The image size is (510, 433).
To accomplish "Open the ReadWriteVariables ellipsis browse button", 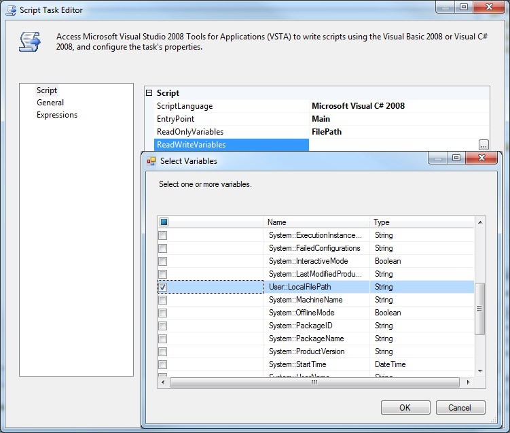I will [484, 145].
